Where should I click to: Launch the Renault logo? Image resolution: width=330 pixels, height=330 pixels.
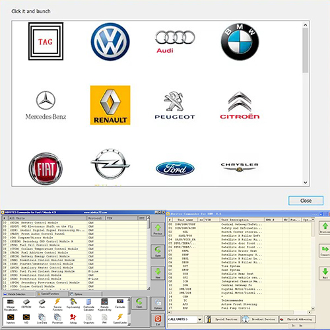coord(110,105)
